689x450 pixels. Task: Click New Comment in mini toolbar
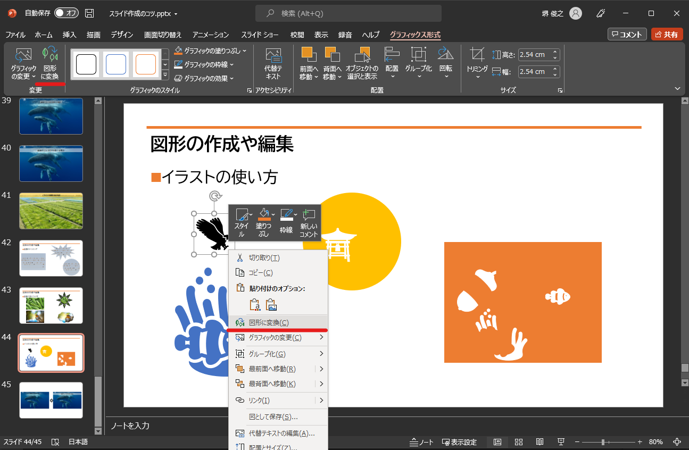point(309,222)
